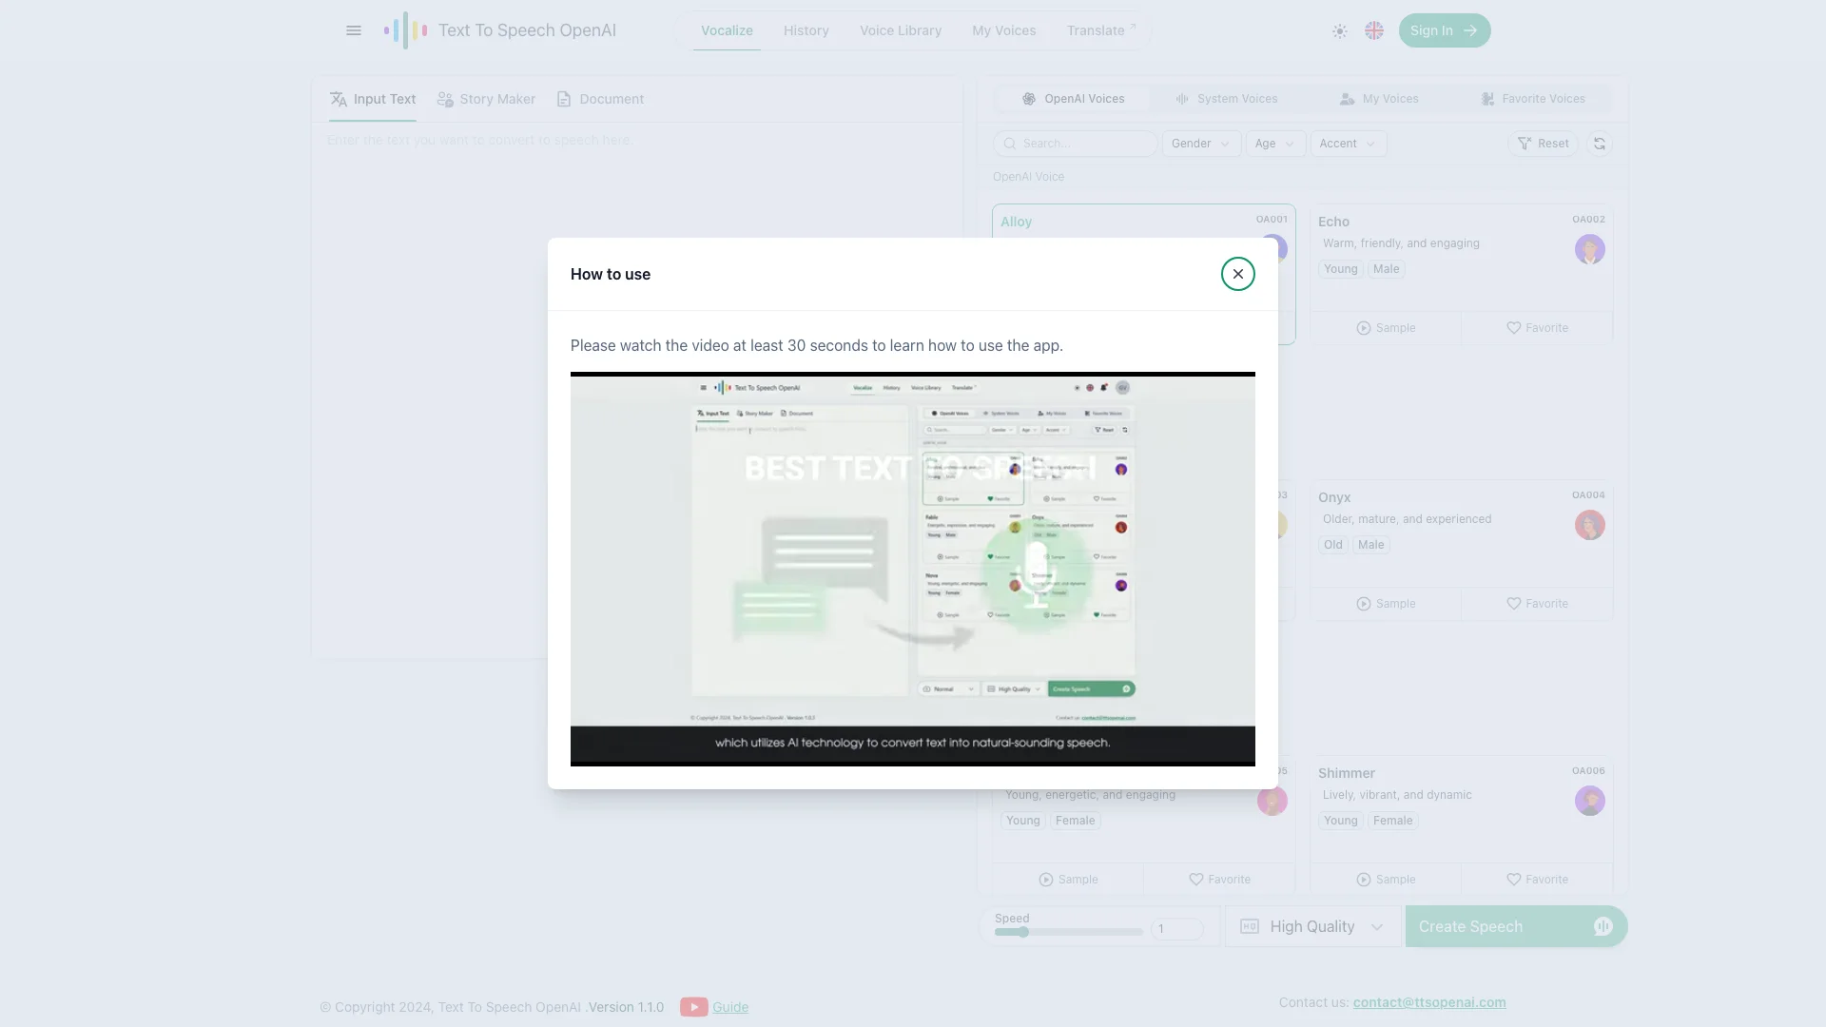This screenshot has height=1027, width=1826.
Task: Select the My Voices panel tab
Action: tap(1379, 99)
